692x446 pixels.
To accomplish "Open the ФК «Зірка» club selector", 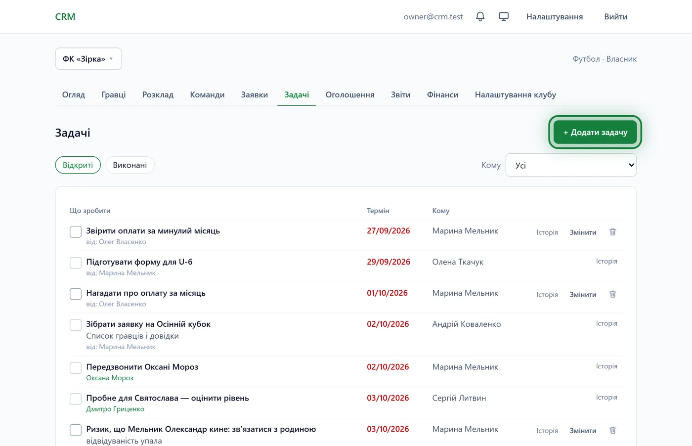I will pyautogui.click(x=88, y=59).
